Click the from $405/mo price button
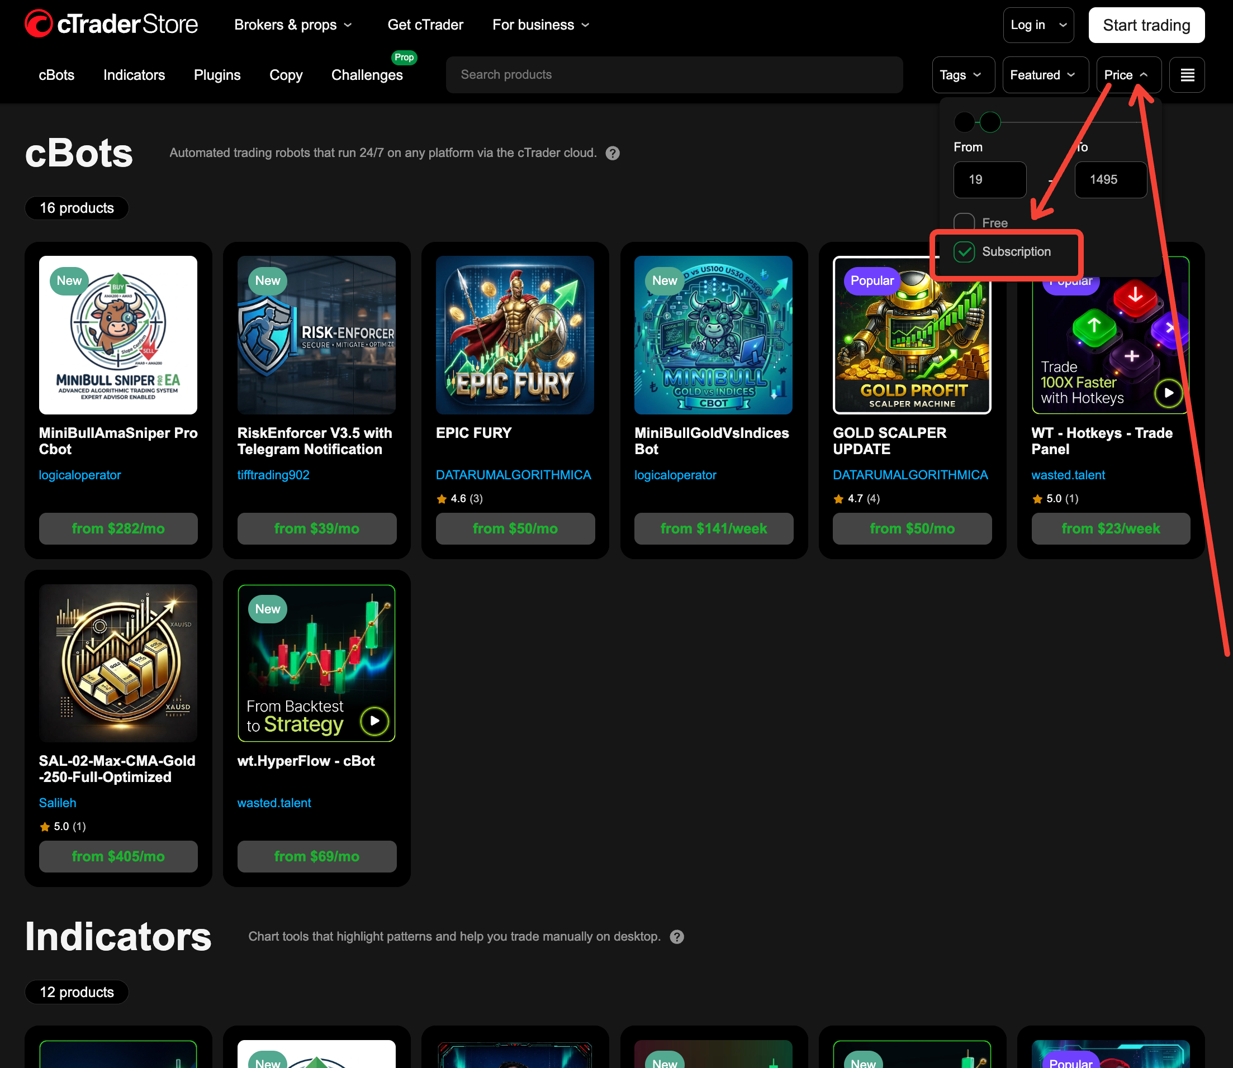Screen dimensions: 1233x1068 pyautogui.click(x=118, y=856)
